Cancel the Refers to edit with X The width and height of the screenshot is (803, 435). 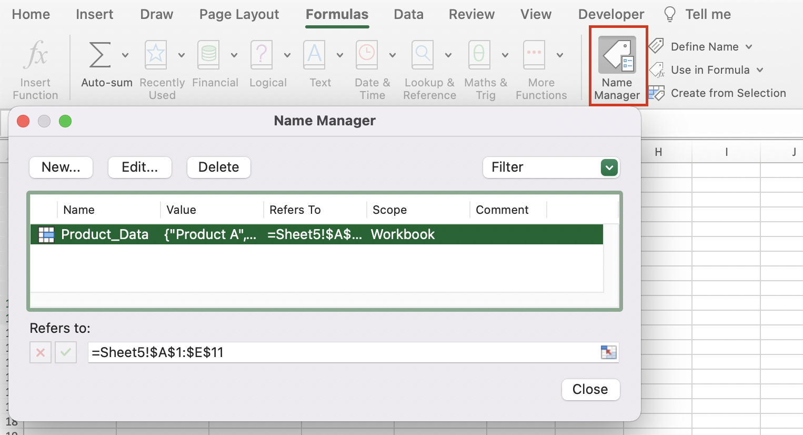pyautogui.click(x=41, y=352)
